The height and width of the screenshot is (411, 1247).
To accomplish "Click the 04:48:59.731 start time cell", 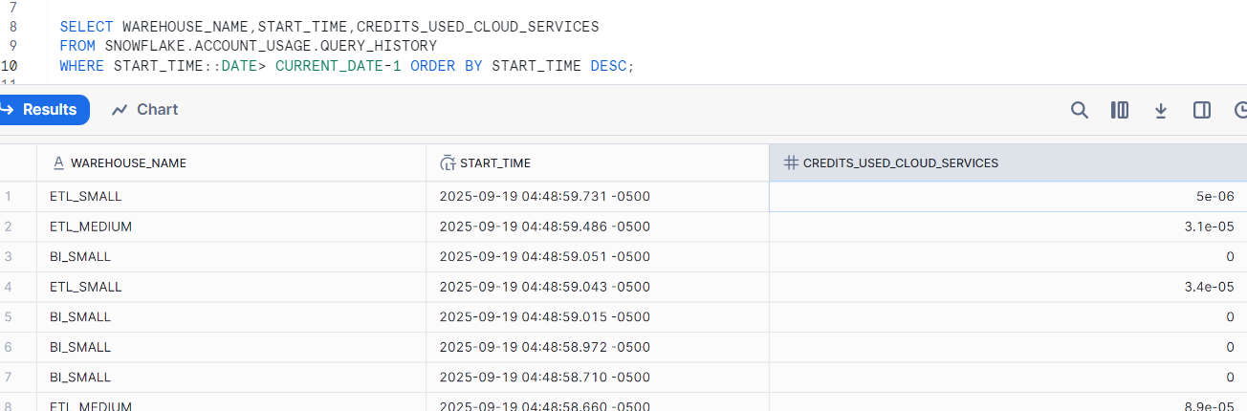I will pyautogui.click(x=598, y=196).
